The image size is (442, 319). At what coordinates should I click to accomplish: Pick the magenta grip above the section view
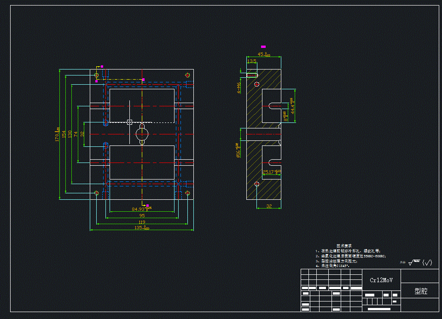[263, 47]
